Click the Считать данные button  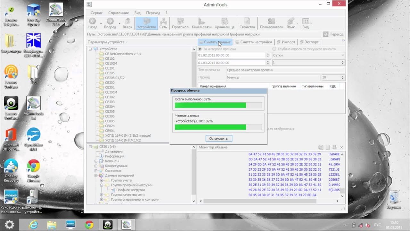[x=215, y=42]
